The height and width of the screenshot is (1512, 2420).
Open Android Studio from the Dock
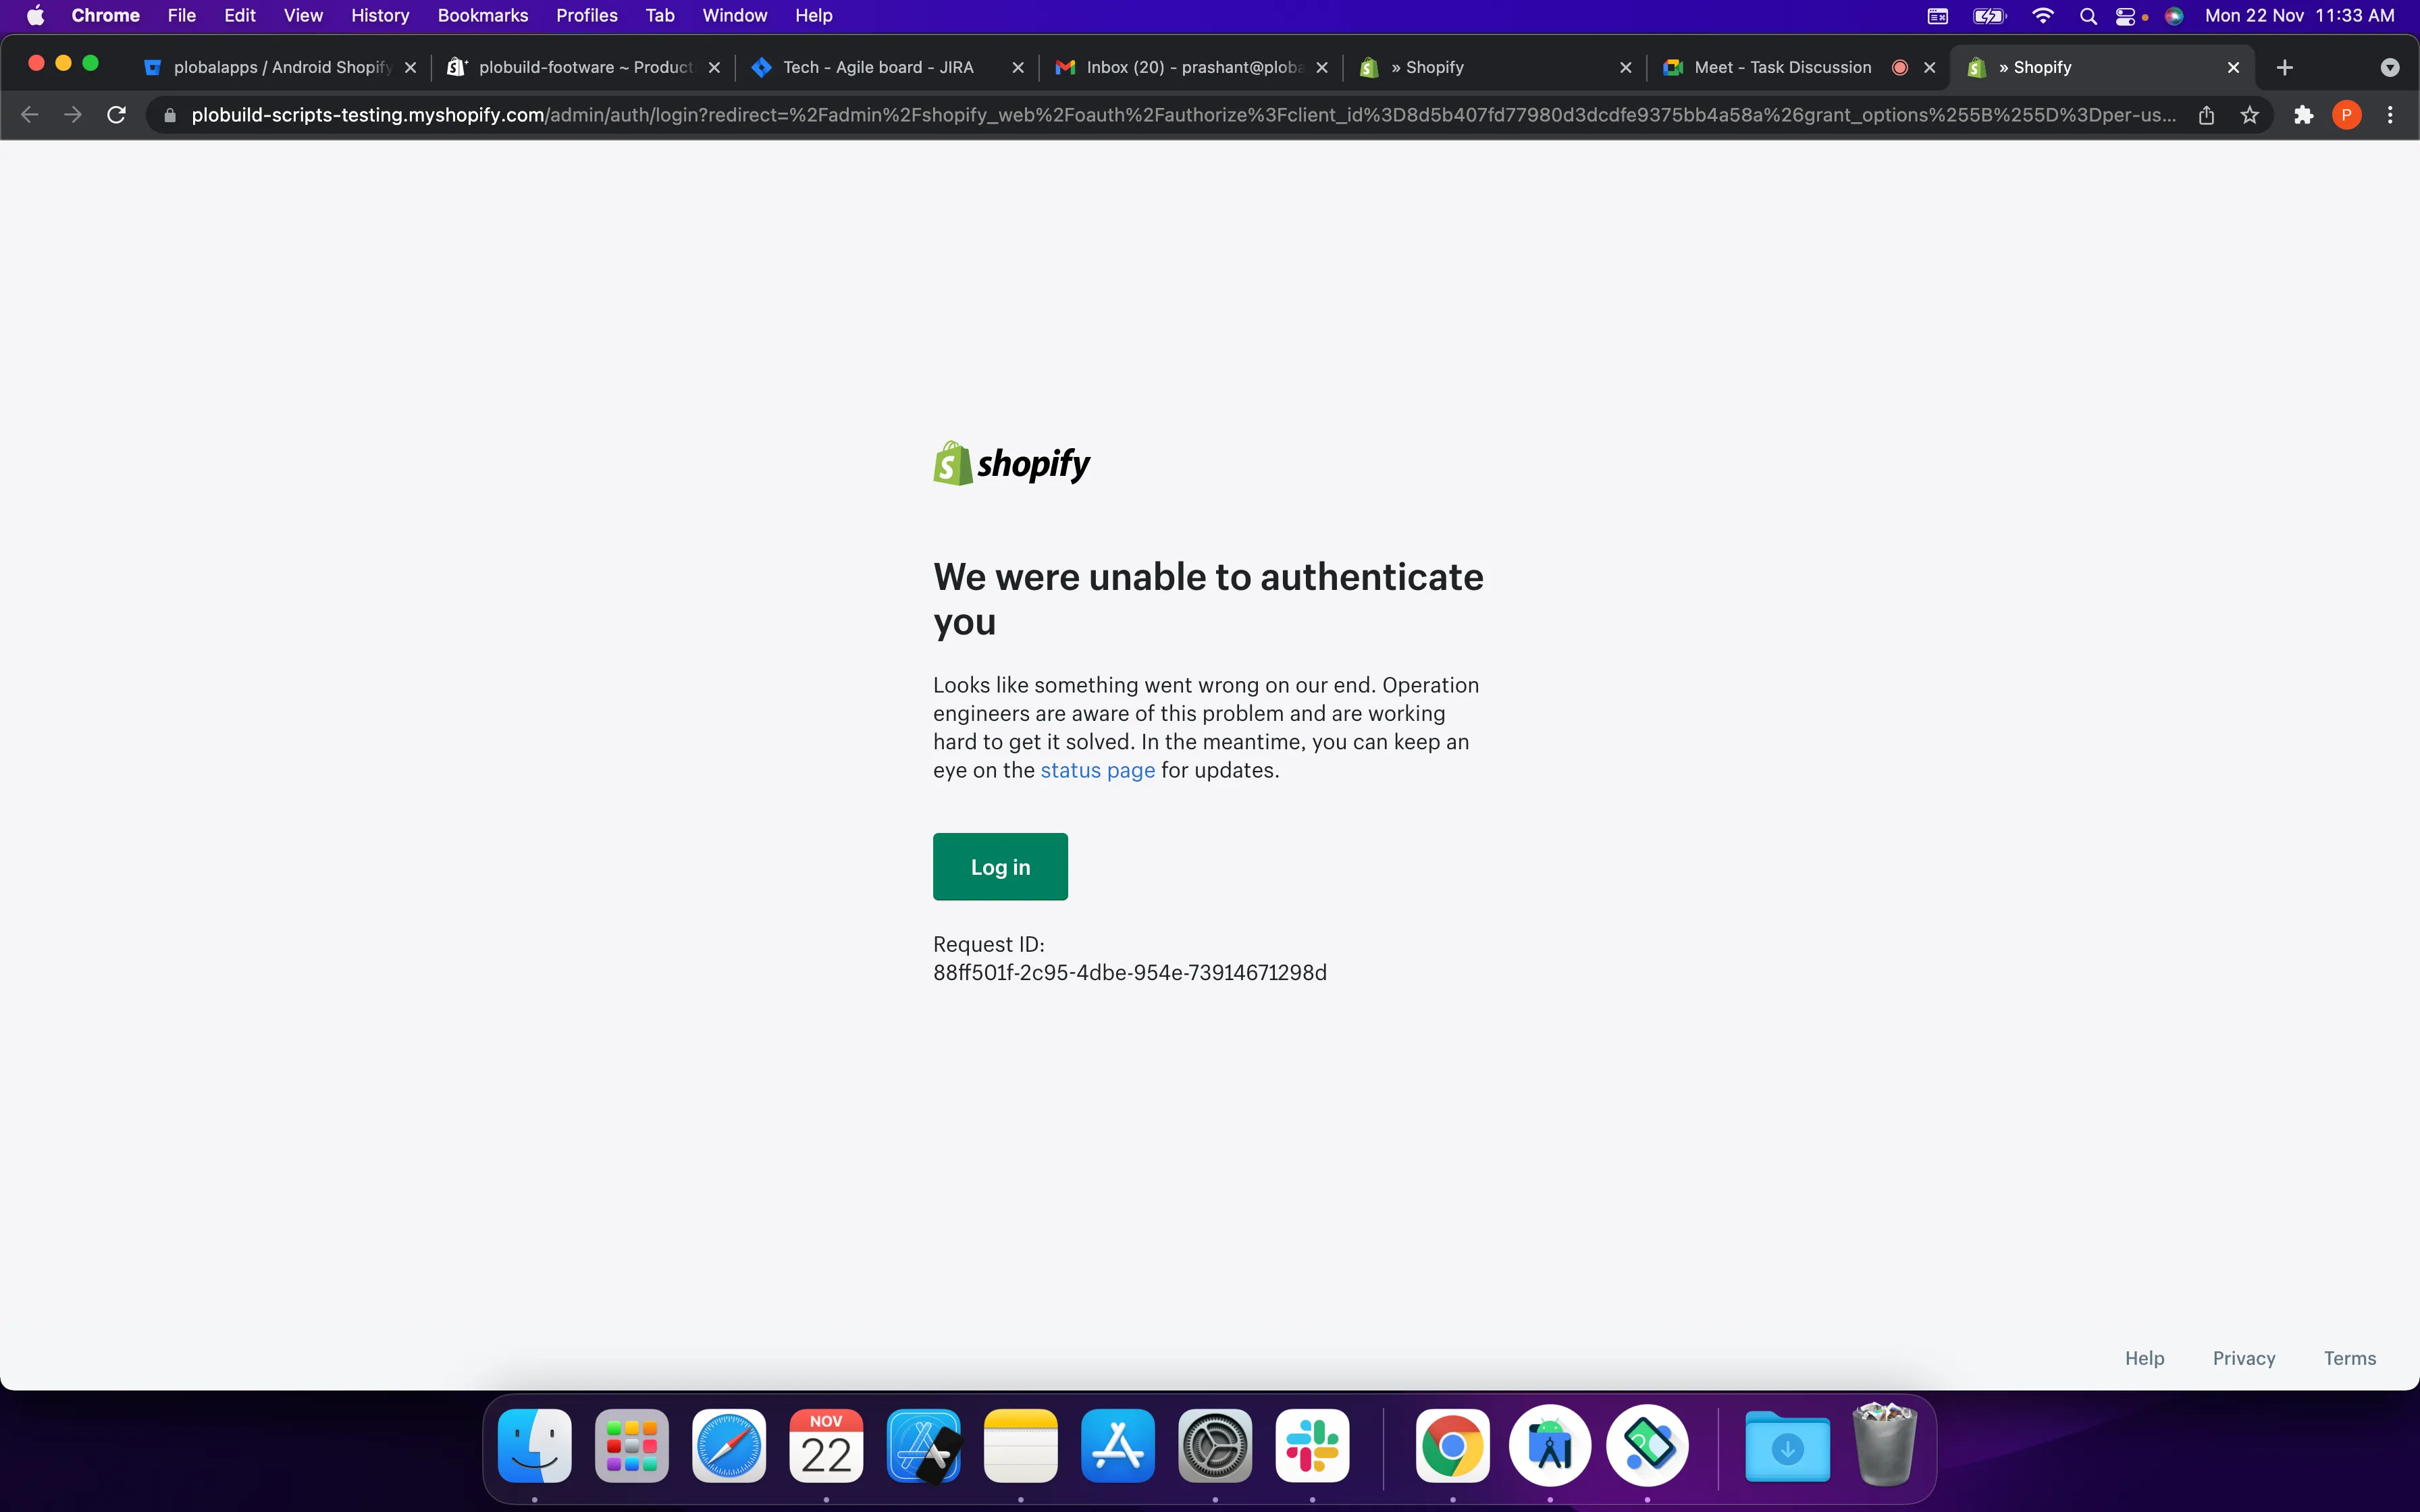pyautogui.click(x=1550, y=1446)
